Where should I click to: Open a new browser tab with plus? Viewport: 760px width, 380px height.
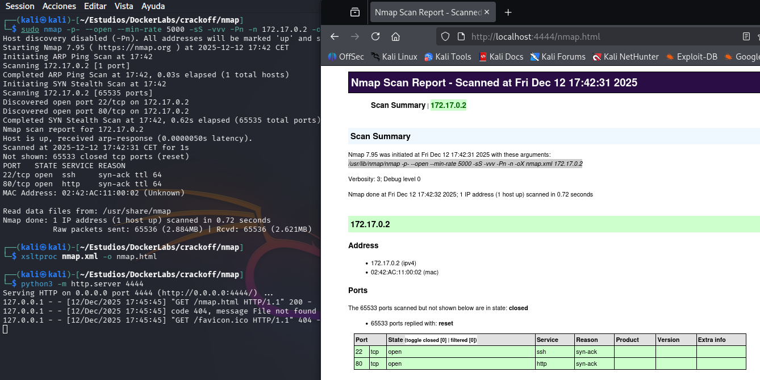click(508, 12)
